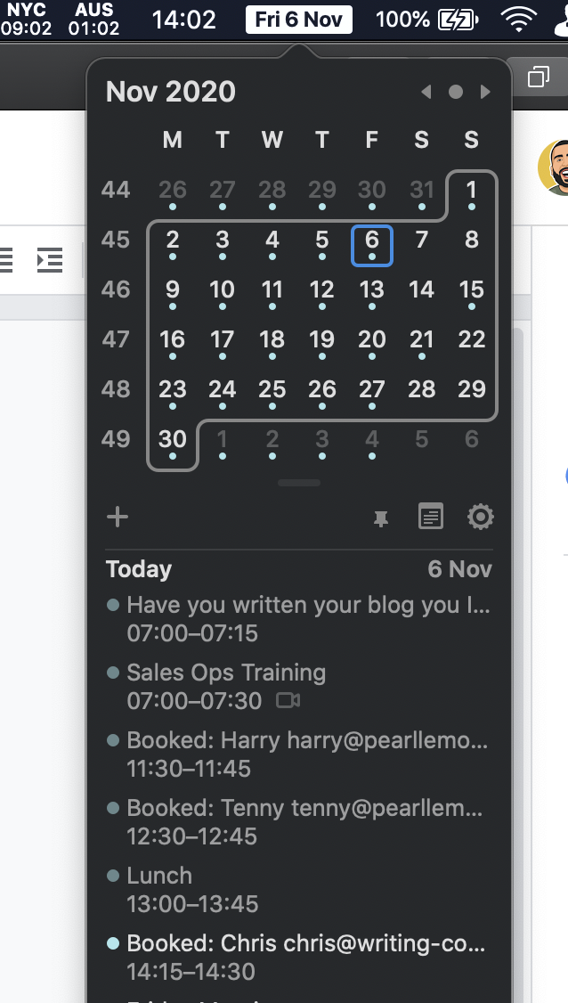Open the settings gear in calendar popup
This screenshot has width=568, height=1003.
click(481, 517)
